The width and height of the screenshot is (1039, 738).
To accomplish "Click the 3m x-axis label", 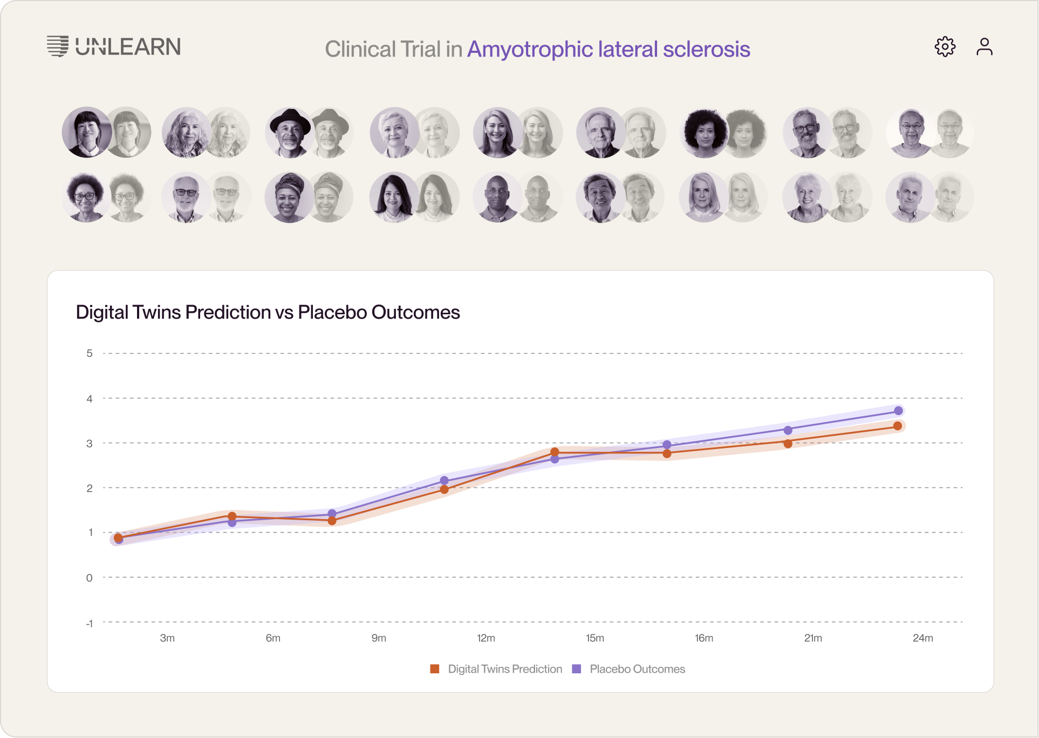I will [167, 638].
